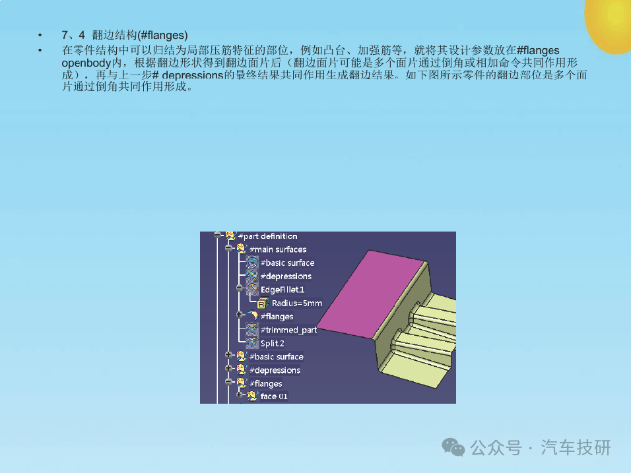
Task: Expand the face 01 node
Action: click(x=240, y=394)
